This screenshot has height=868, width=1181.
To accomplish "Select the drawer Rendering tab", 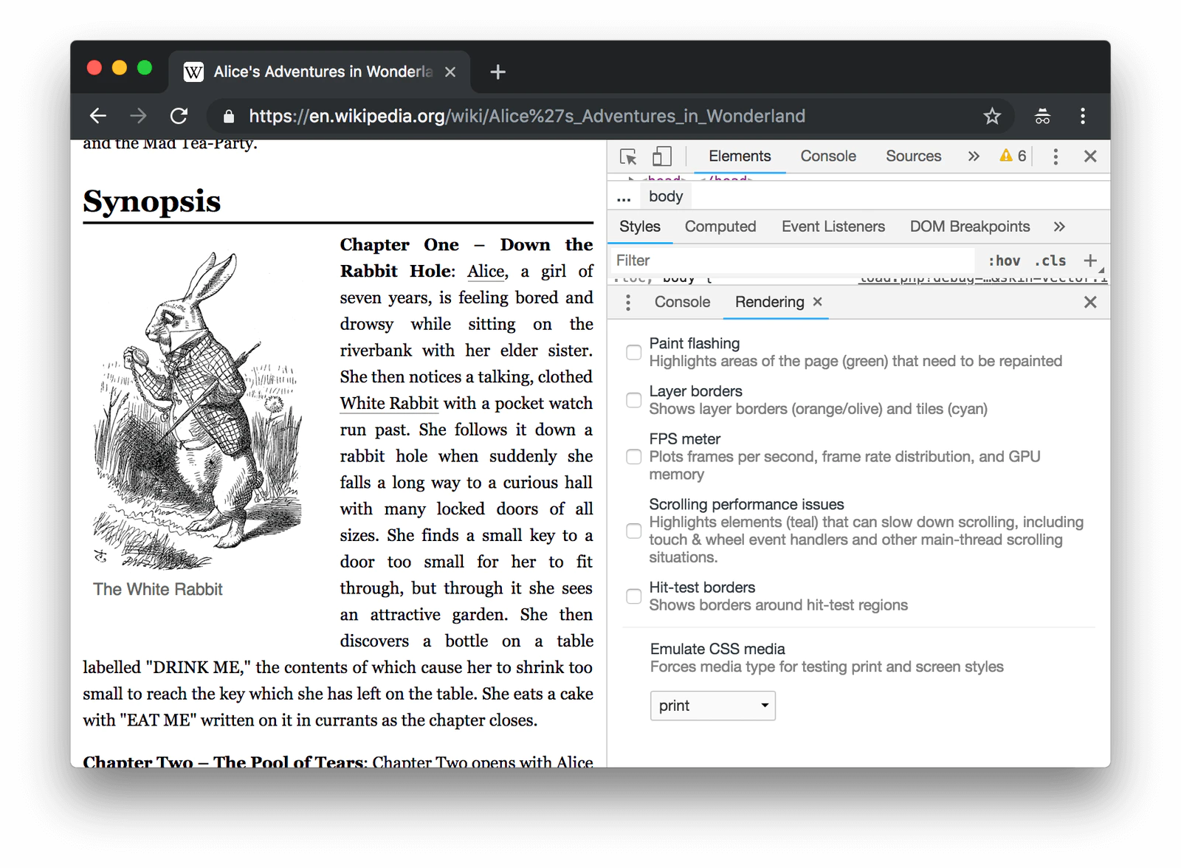I will pyautogui.click(x=769, y=302).
